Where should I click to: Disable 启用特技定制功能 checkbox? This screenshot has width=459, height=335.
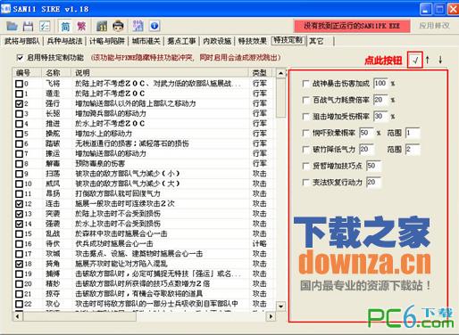20,58
